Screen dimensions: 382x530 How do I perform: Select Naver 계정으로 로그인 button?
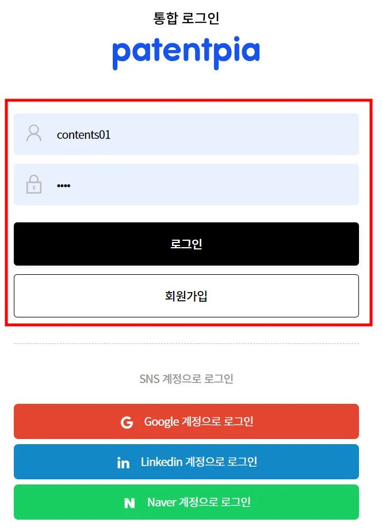[x=186, y=502]
